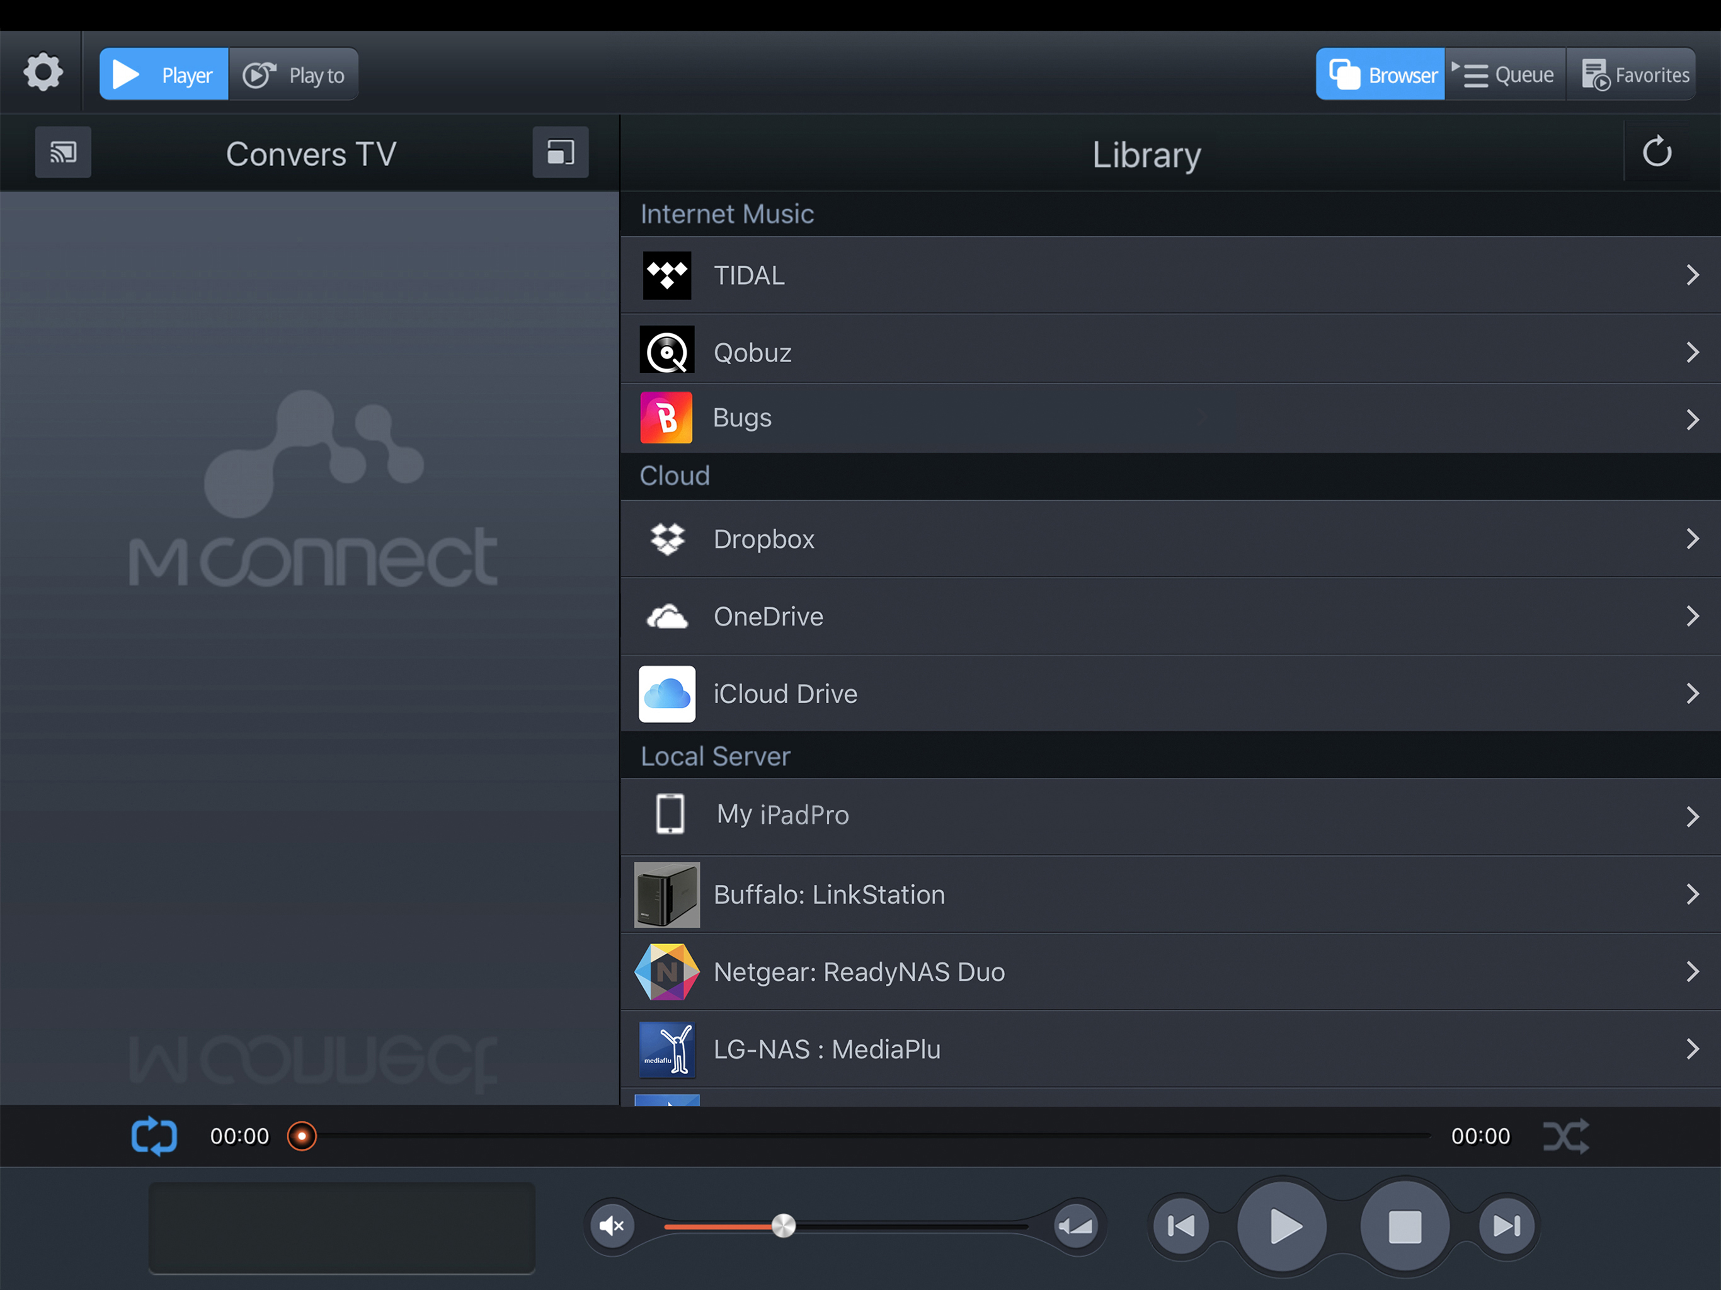
Task: Expand the LG-NAS MediaPlu chevron
Action: tap(1692, 1049)
